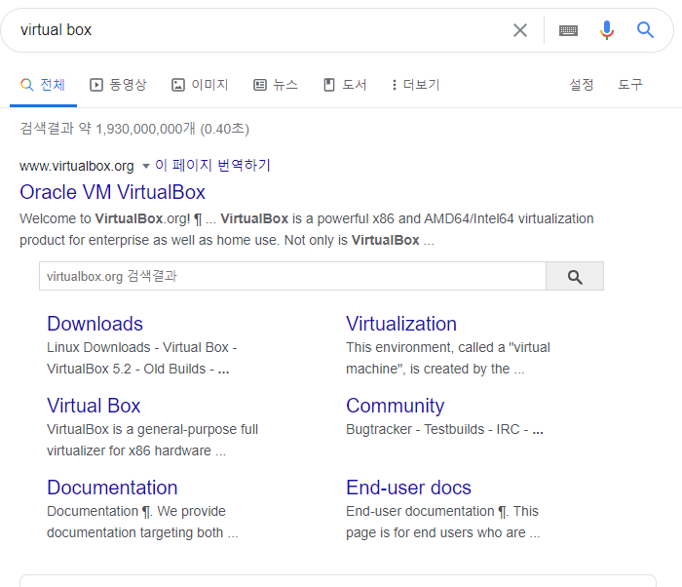The width and height of the screenshot is (682, 587).
Task: Expand the dropdown arrow beside www.virtualbox.org
Action: [146, 166]
